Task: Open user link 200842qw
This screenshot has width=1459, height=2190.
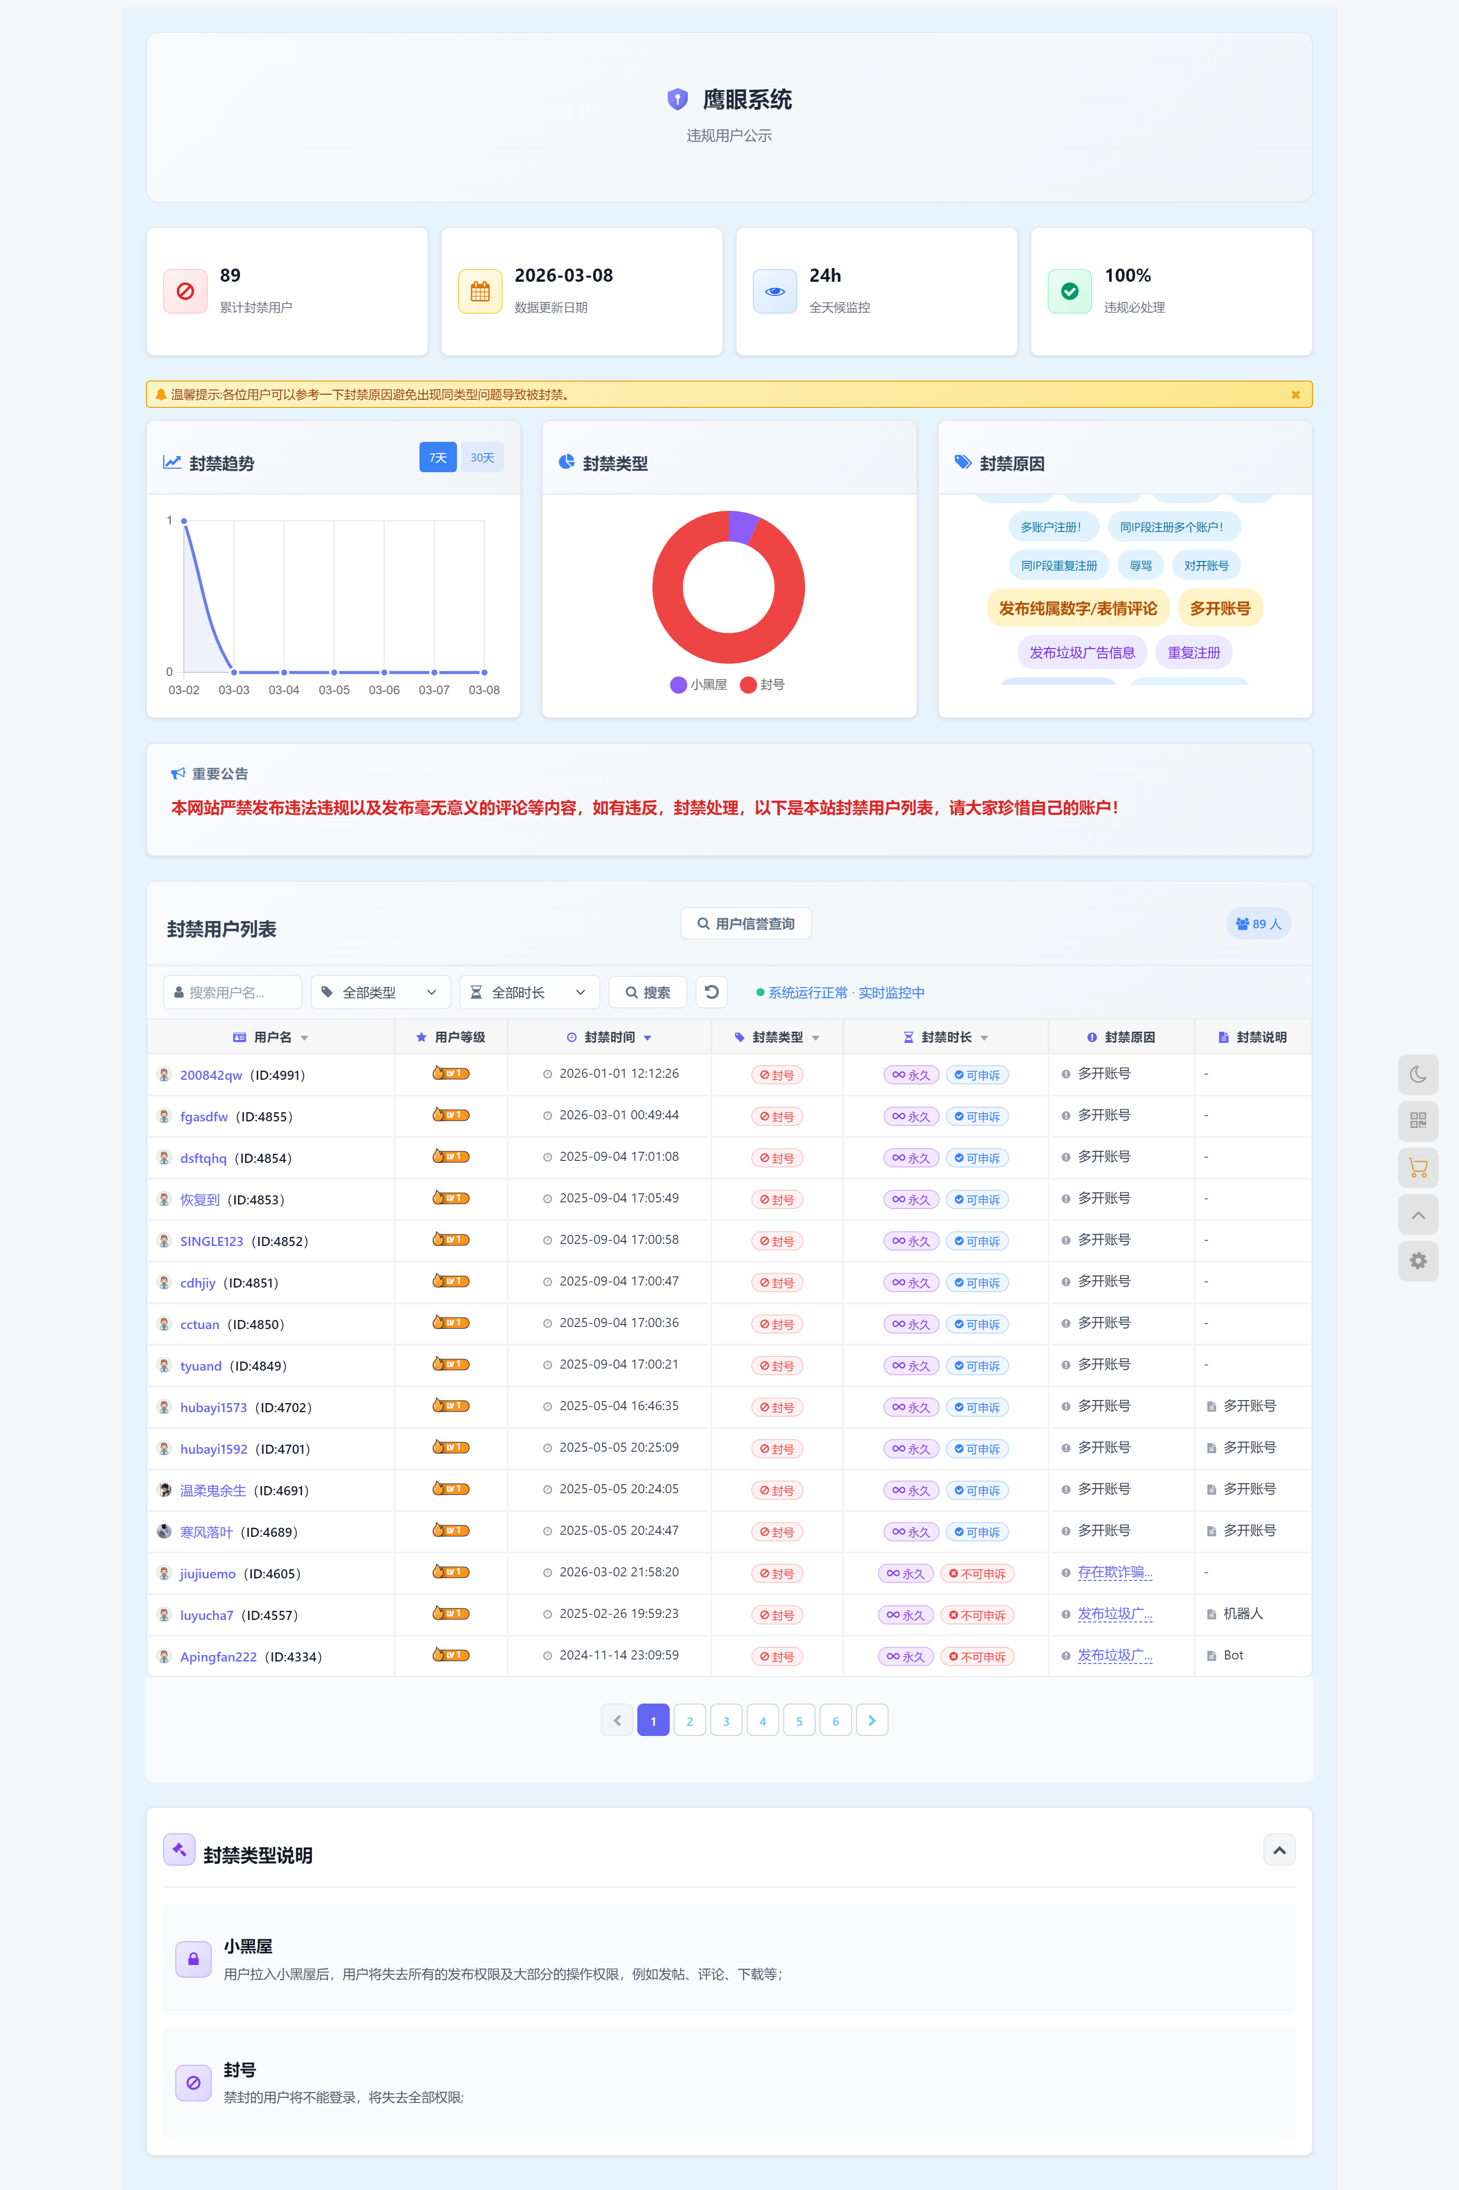Action: 211,1076
